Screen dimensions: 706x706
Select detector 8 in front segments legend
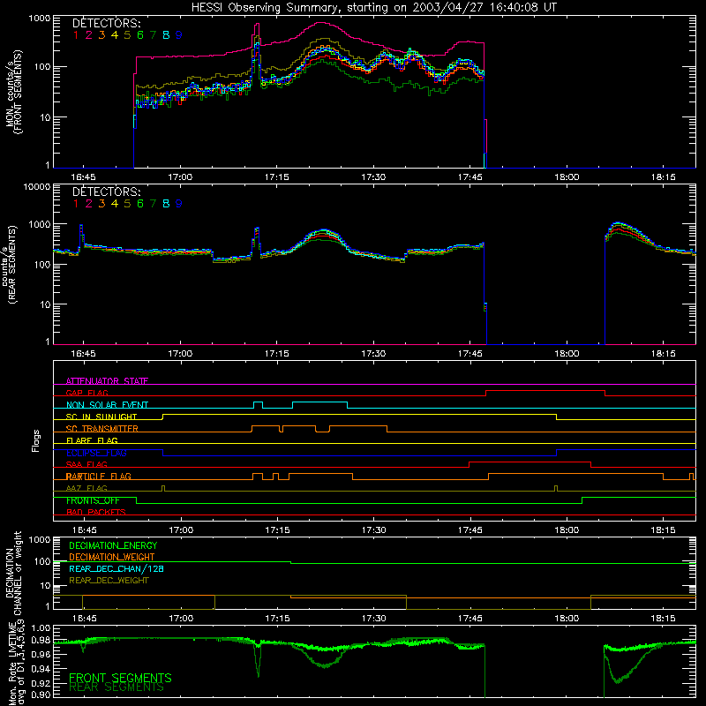(x=166, y=35)
